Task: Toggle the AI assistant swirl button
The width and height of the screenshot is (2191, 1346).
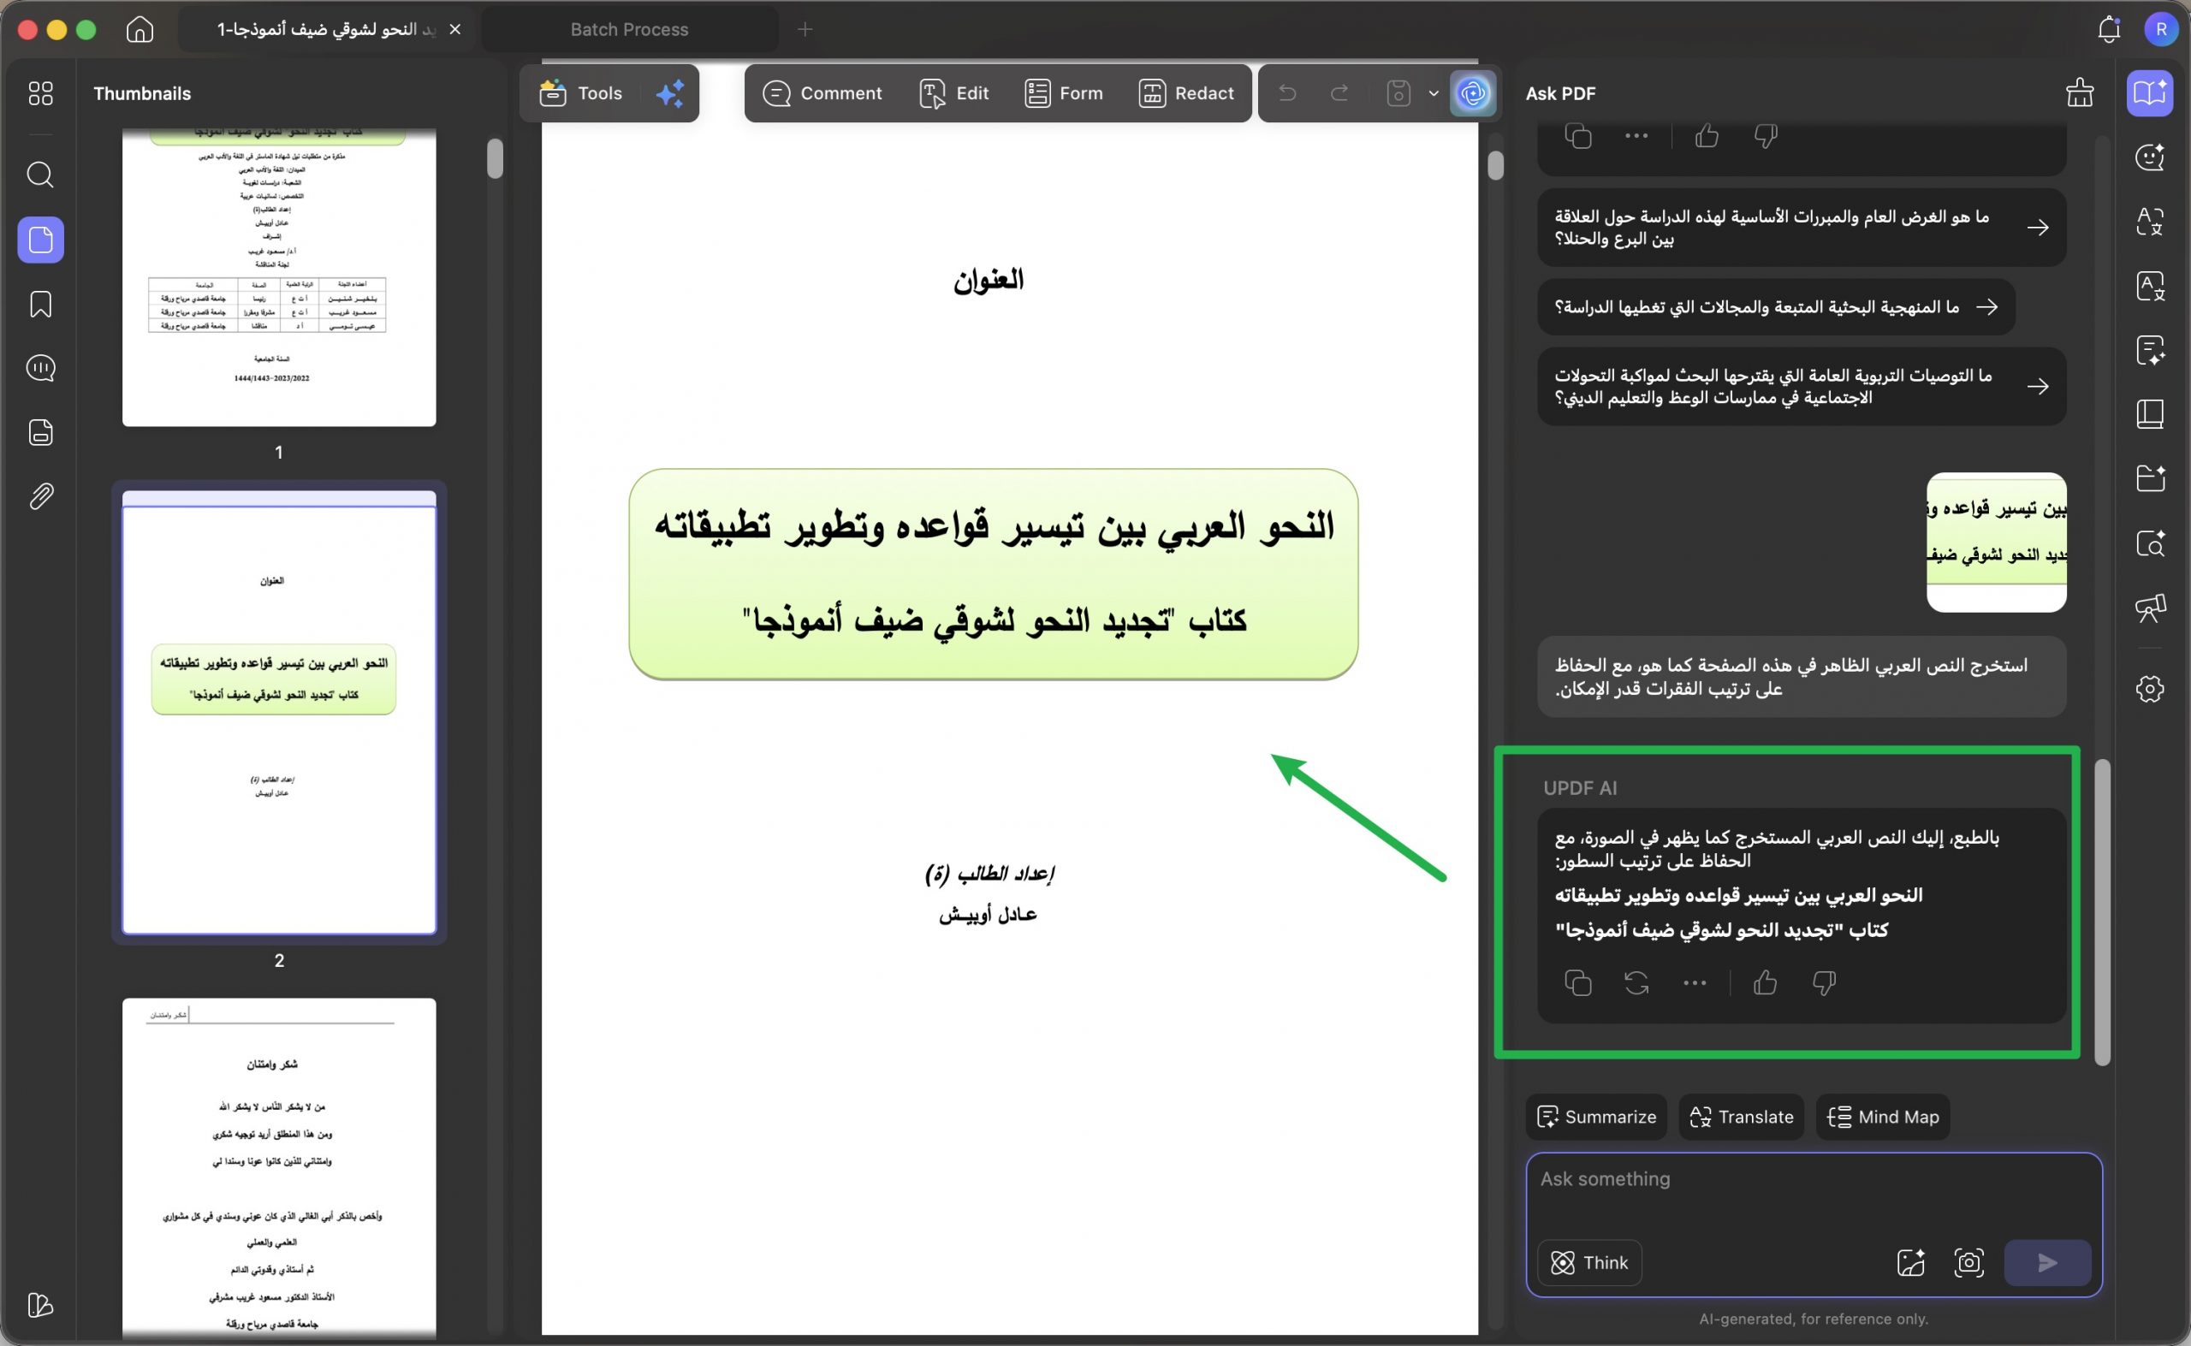Action: pyautogui.click(x=1473, y=92)
